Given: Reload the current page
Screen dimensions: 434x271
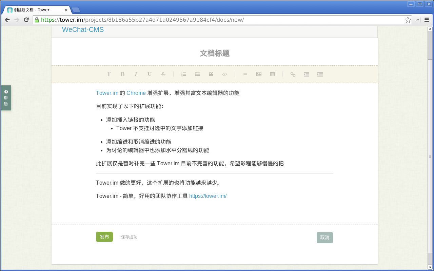Looking at the screenshot, I should 26,20.
